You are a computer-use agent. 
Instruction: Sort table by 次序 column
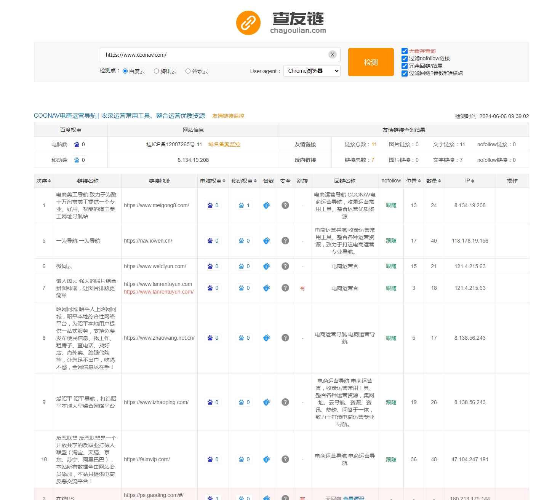pyautogui.click(x=44, y=181)
